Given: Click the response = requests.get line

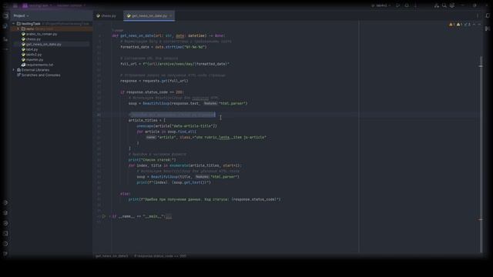Looking at the screenshot, I should point(154,81).
